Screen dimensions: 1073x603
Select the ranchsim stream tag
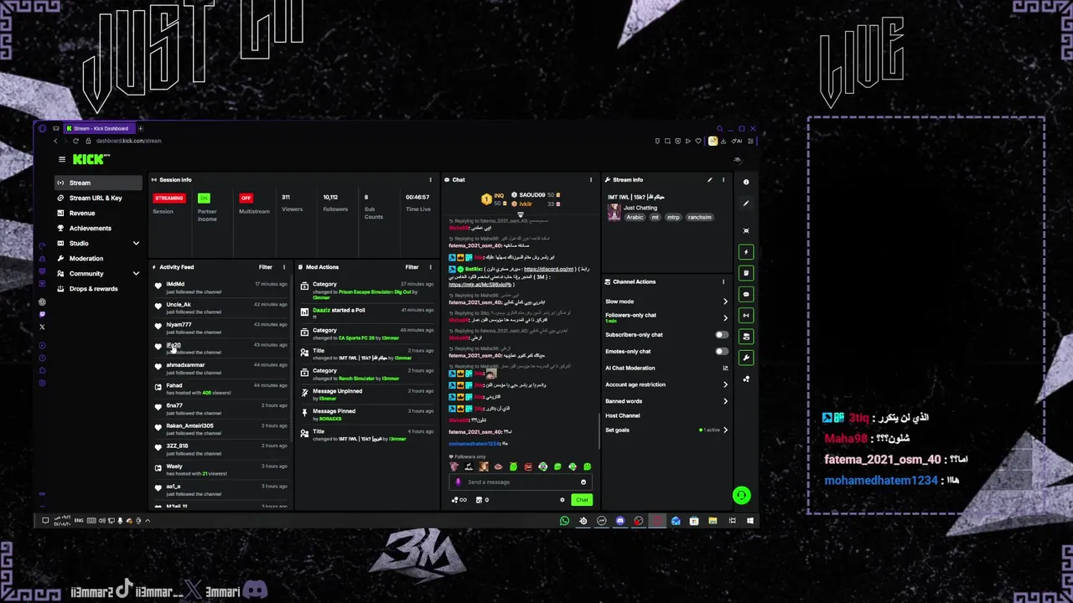tap(699, 217)
